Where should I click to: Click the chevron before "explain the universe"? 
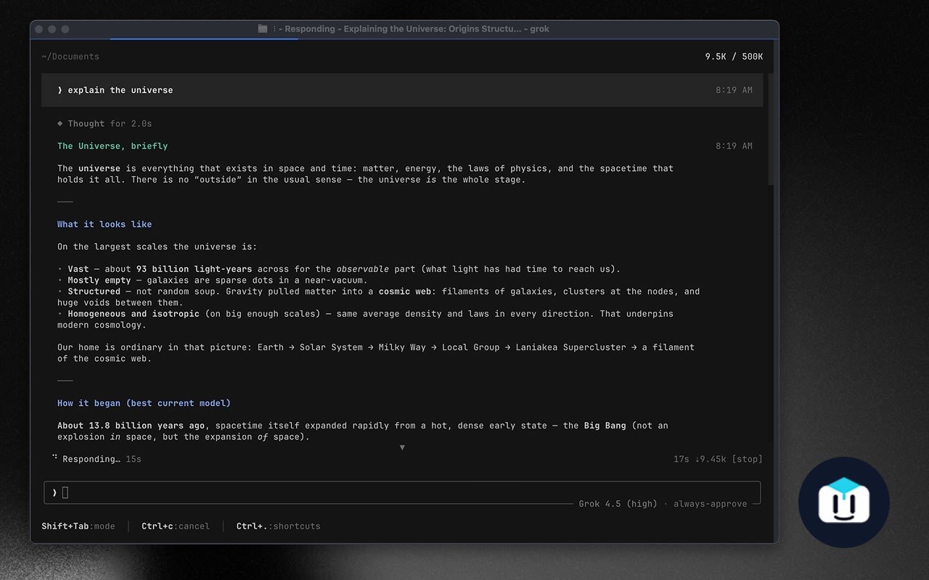click(60, 91)
